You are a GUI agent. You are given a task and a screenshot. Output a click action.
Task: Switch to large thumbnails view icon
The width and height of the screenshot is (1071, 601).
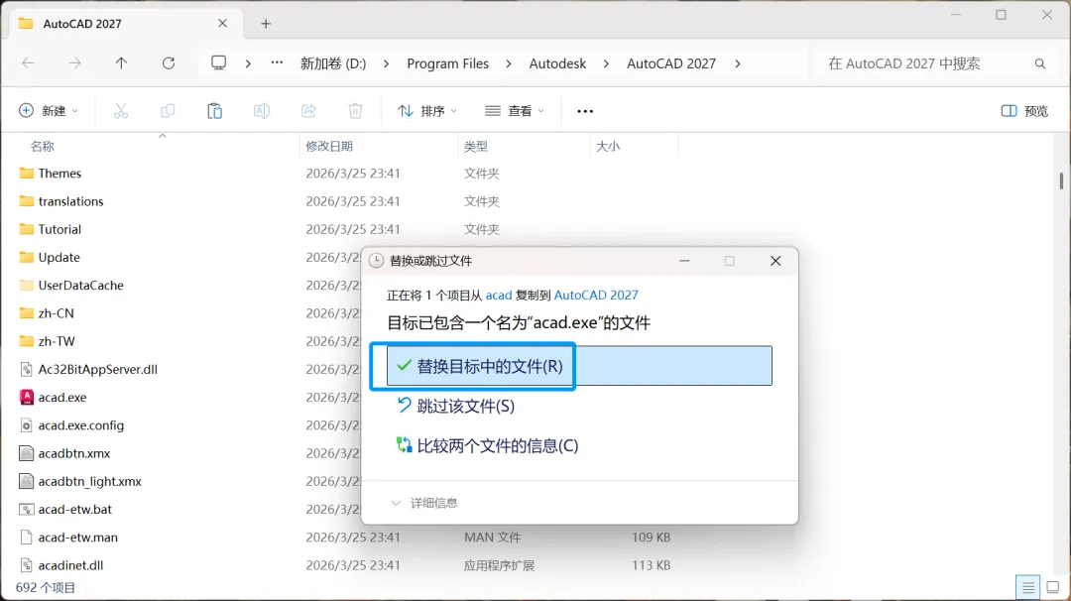[1053, 587]
